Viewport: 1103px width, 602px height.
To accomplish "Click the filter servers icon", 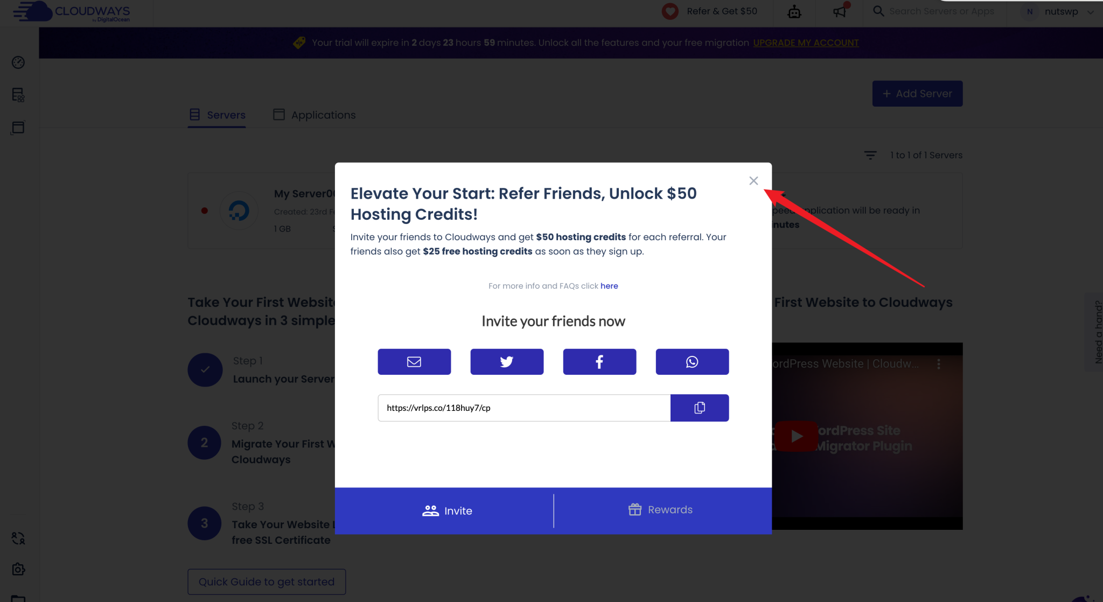I will (870, 155).
